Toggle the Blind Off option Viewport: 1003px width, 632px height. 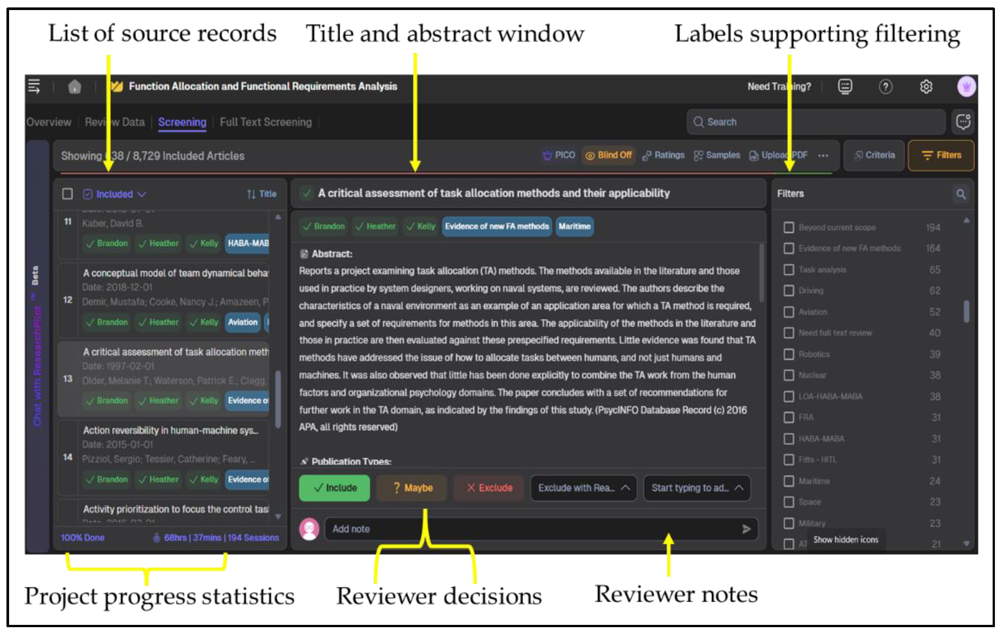tap(608, 155)
